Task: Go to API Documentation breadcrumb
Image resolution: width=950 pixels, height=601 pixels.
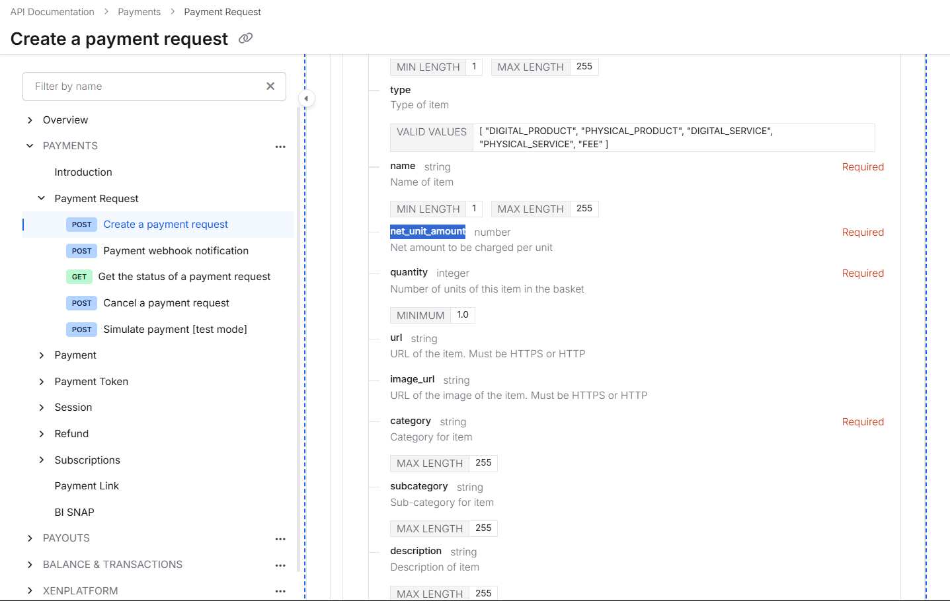Action: pos(52,12)
